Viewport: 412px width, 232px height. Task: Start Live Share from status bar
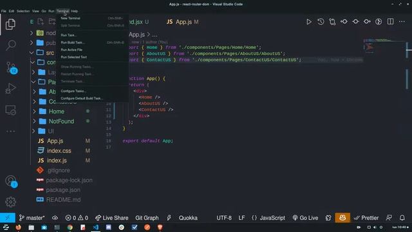click(111, 218)
